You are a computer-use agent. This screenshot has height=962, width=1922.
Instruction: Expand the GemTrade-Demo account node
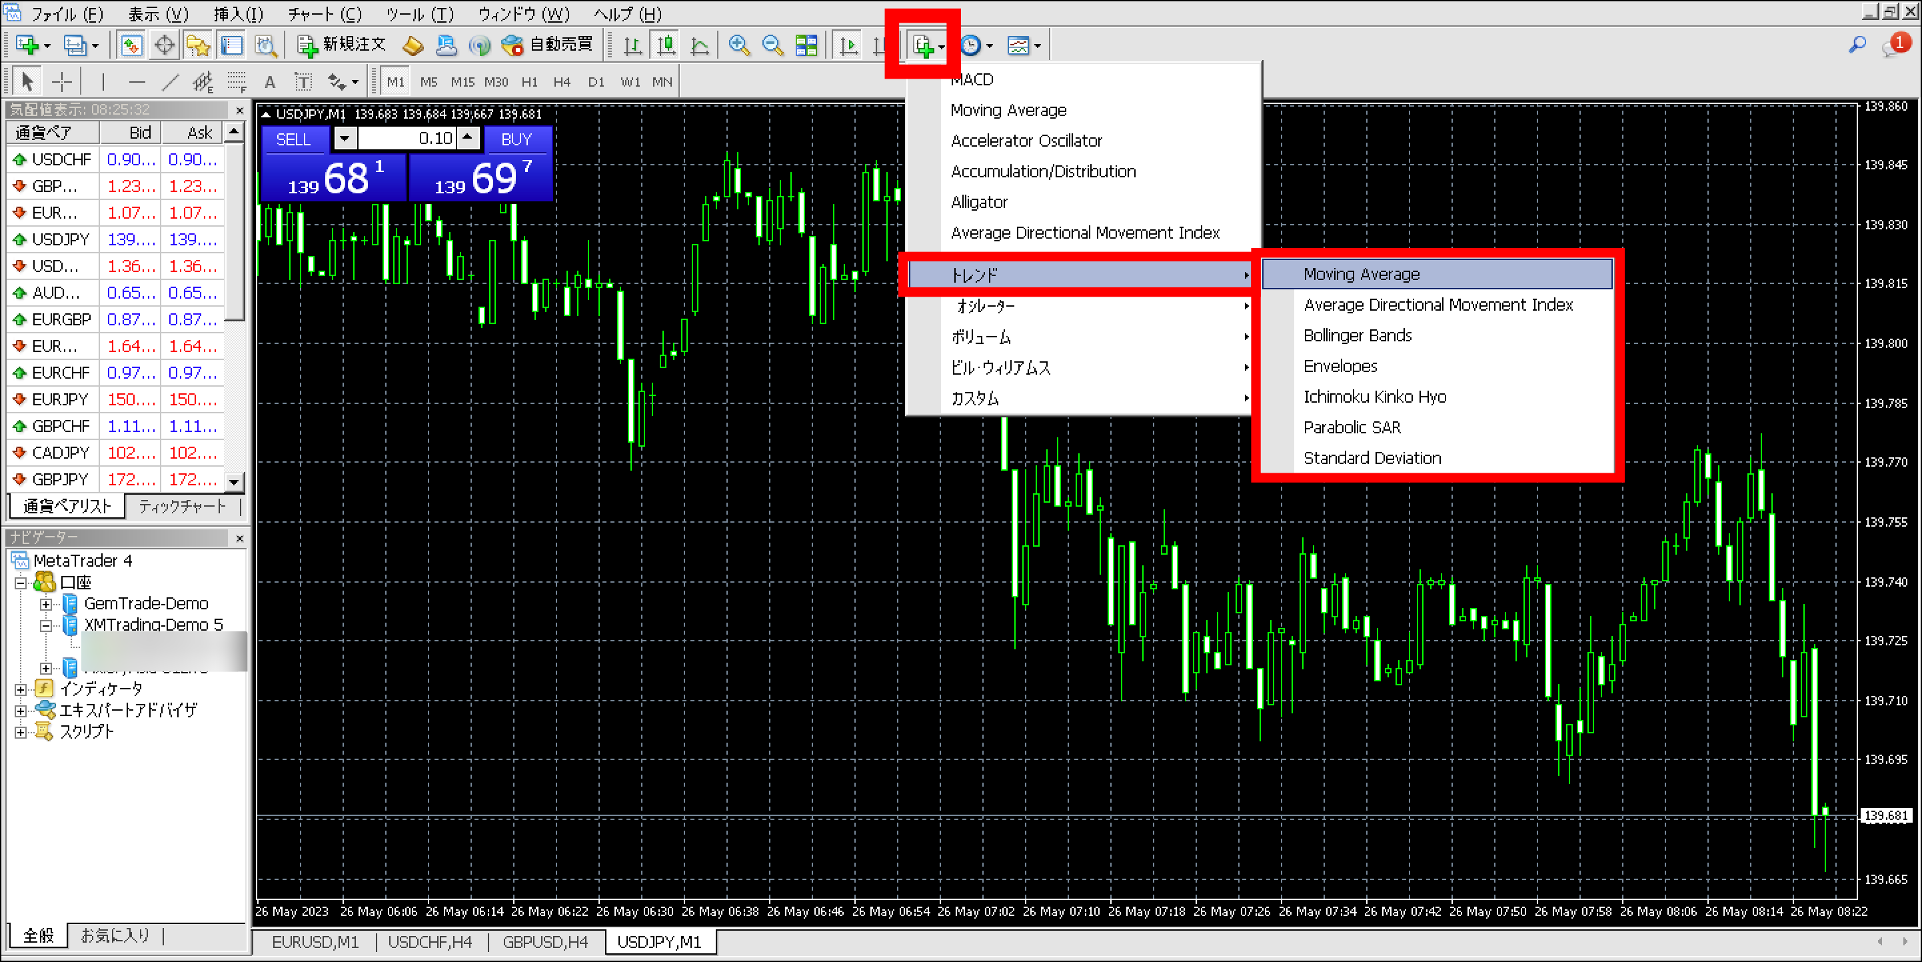[x=46, y=603]
